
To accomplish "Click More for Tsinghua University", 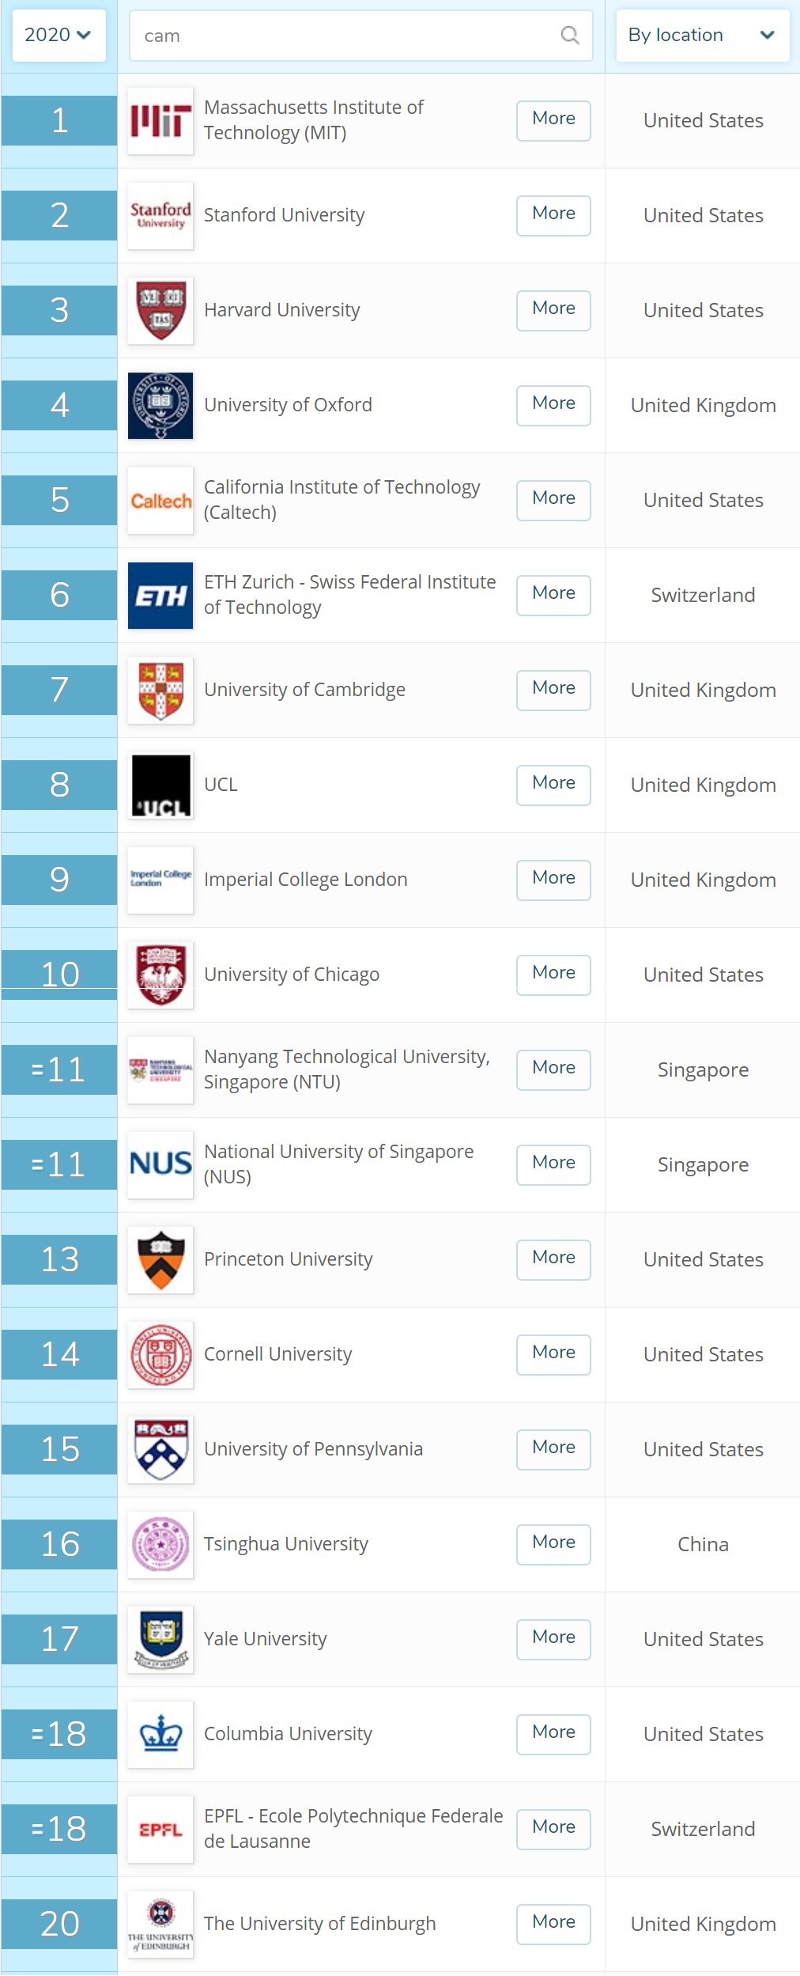I will 553,1544.
